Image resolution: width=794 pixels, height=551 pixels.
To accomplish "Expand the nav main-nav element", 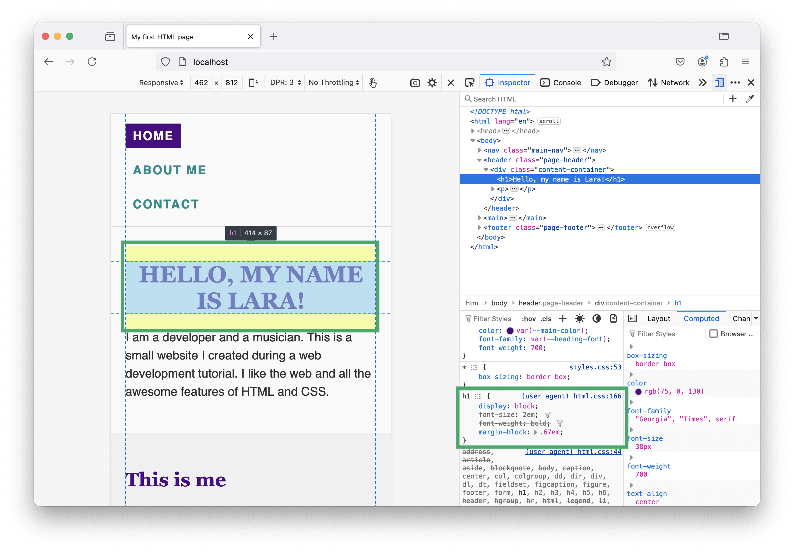I will click(x=479, y=150).
